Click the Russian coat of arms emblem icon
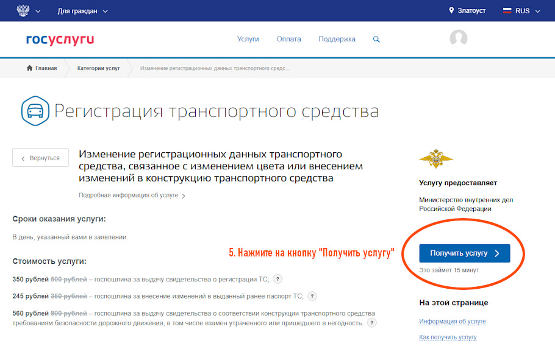 pos(23,10)
